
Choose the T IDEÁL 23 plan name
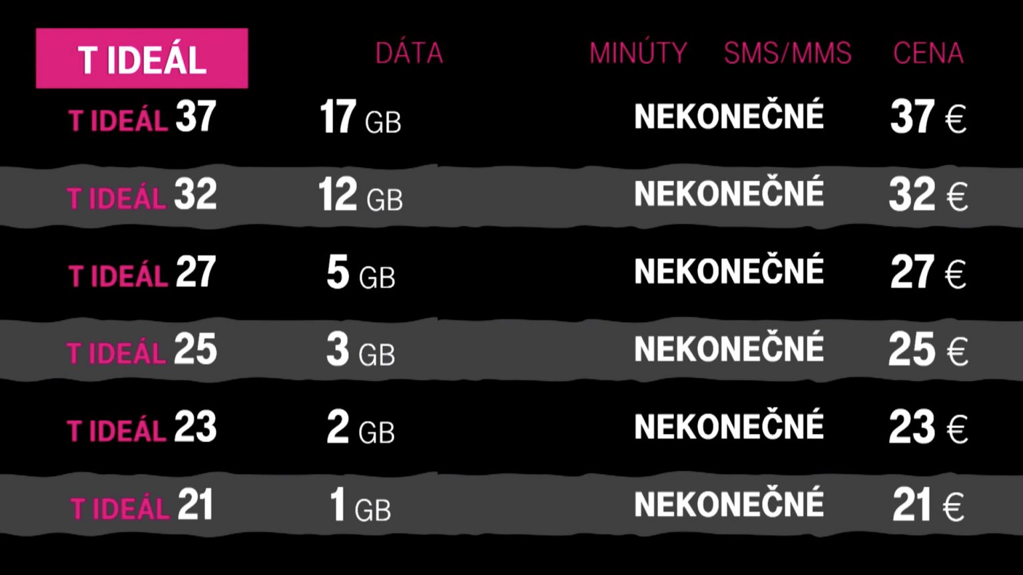coord(142,428)
